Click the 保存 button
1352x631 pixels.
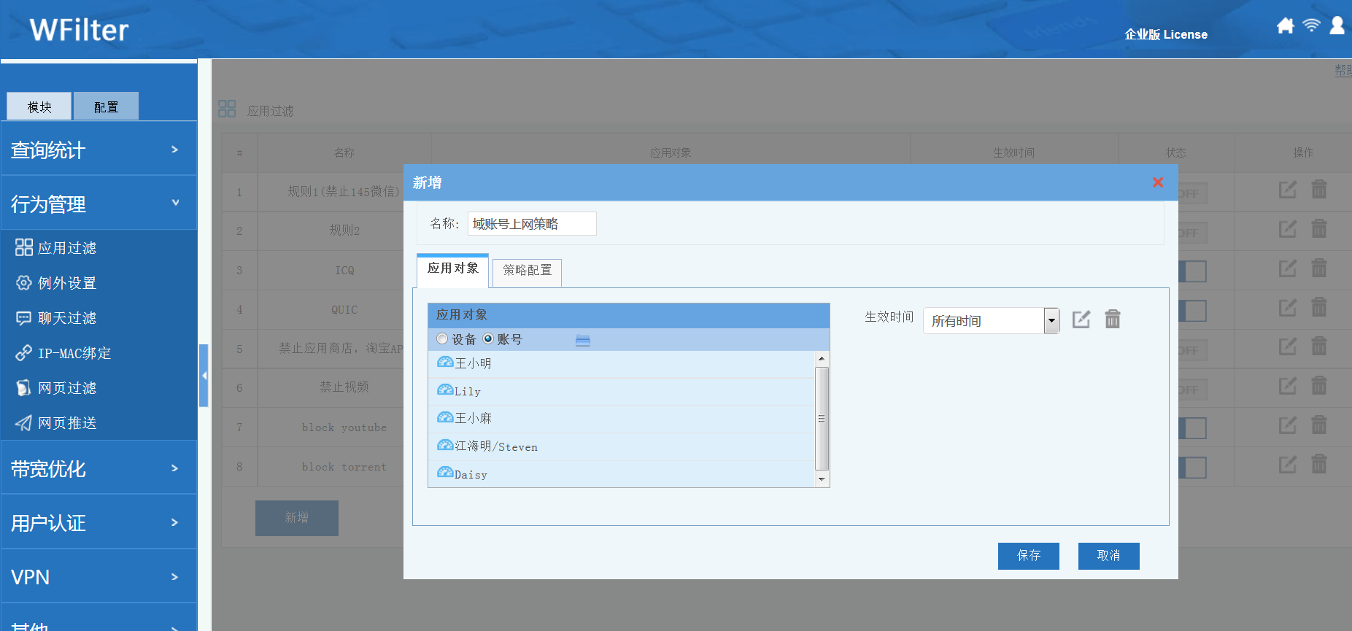[x=1028, y=556]
